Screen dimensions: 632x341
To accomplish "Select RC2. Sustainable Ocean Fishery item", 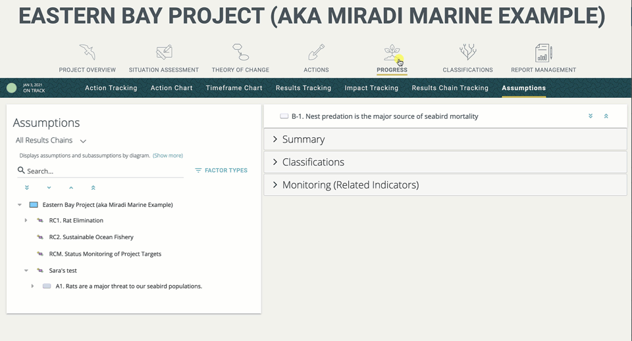I will pyautogui.click(x=91, y=237).
